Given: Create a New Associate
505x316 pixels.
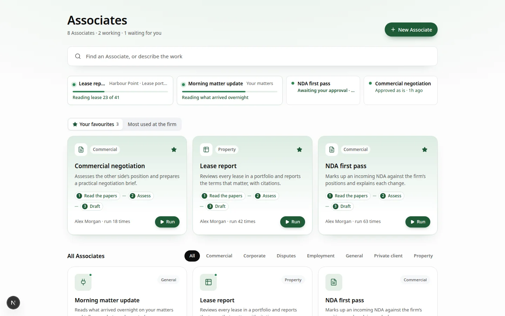Looking at the screenshot, I should (411, 29).
